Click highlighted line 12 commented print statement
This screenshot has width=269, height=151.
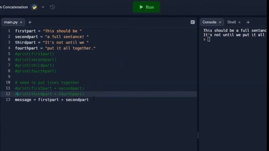50,94
